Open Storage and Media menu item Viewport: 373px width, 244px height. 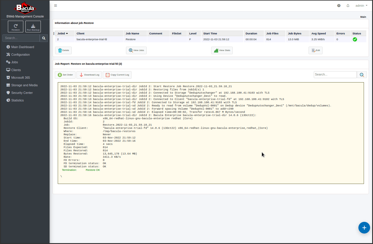25,85
